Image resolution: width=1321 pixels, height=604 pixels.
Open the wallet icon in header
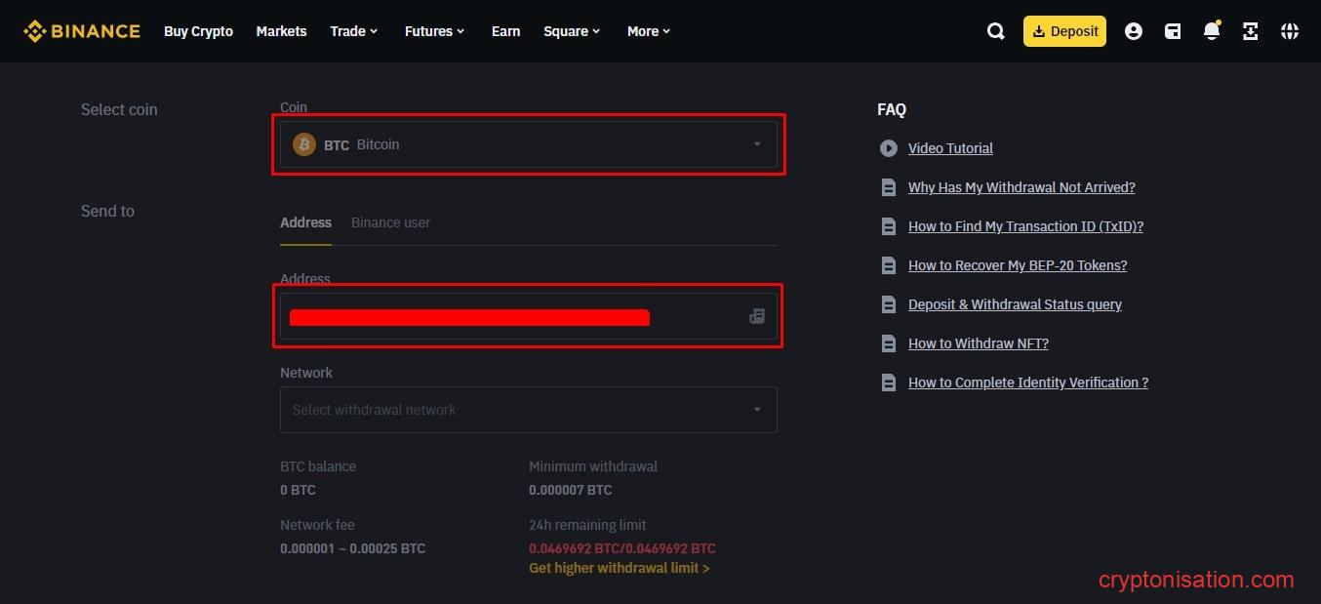coord(1173,31)
